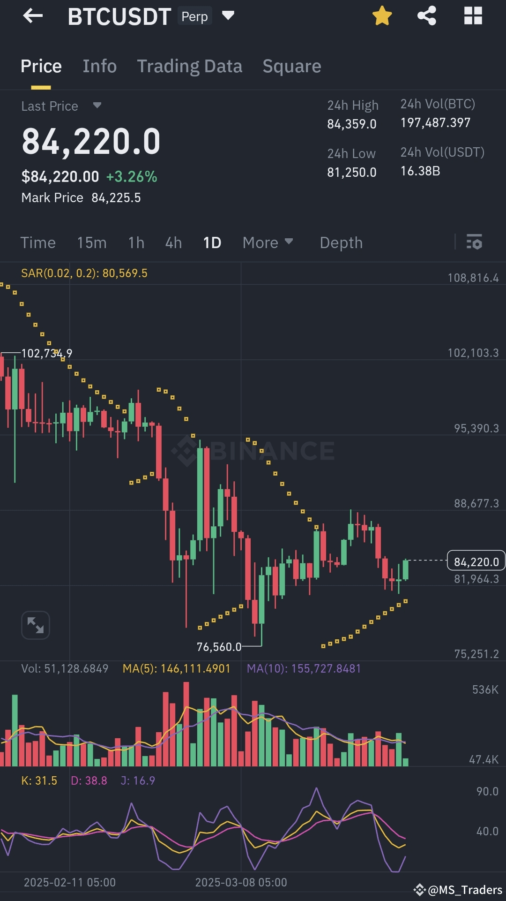506x901 pixels.
Task: Expand chart to fullscreen mode
Action: (x=36, y=625)
